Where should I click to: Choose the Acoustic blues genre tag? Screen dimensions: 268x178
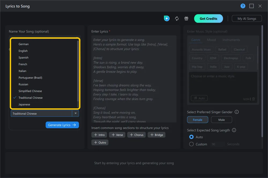201,49
